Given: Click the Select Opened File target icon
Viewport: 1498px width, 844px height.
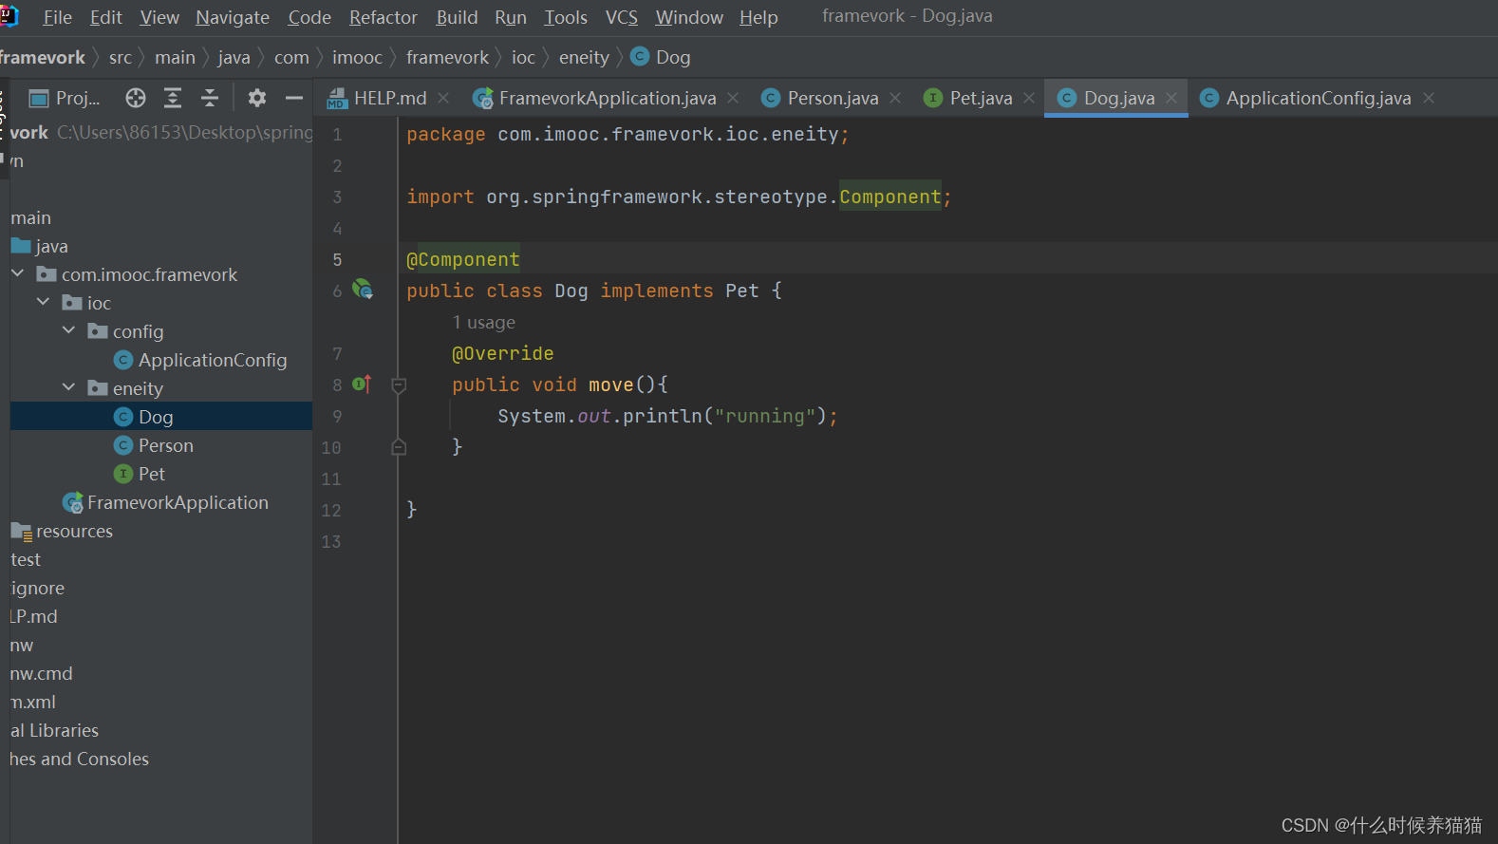Looking at the screenshot, I should click(x=136, y=98).
